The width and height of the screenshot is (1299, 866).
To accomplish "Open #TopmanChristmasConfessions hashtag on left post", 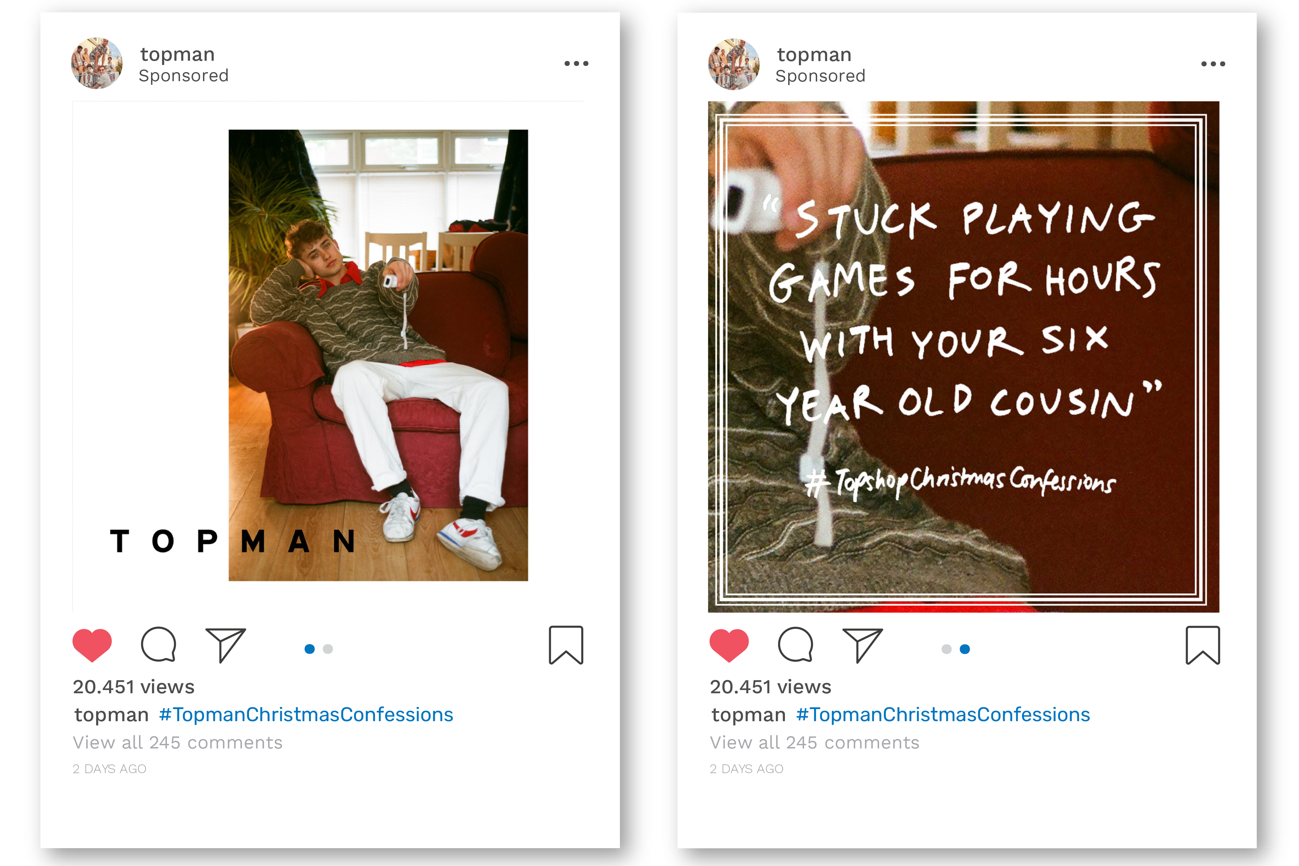I will [306, 715].
